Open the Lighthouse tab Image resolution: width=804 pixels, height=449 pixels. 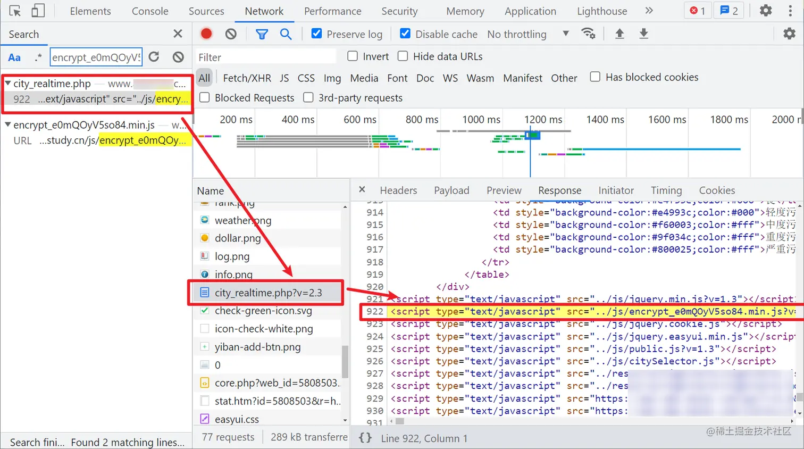(x=602, y=11)
